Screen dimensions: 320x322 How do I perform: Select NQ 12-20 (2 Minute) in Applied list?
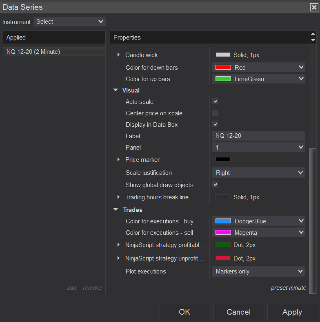[33, 52]
